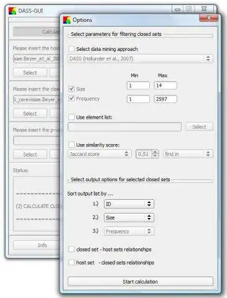
Task: Click the Start calculation button
Action: (x=141, y=282)
